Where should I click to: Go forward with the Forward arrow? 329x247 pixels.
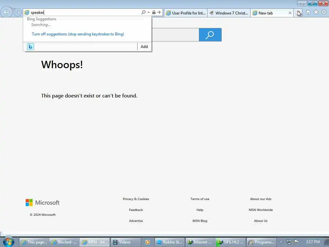[18, 13]
